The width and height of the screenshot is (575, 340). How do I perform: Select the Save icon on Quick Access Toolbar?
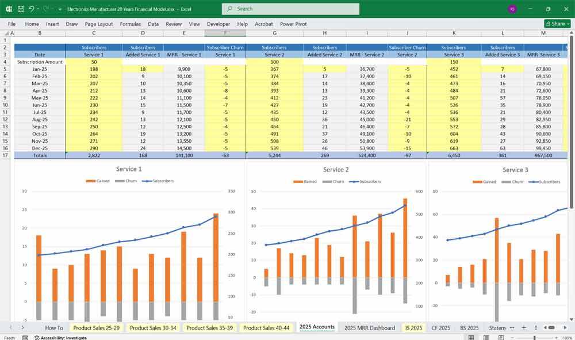(x=21, y=9)
